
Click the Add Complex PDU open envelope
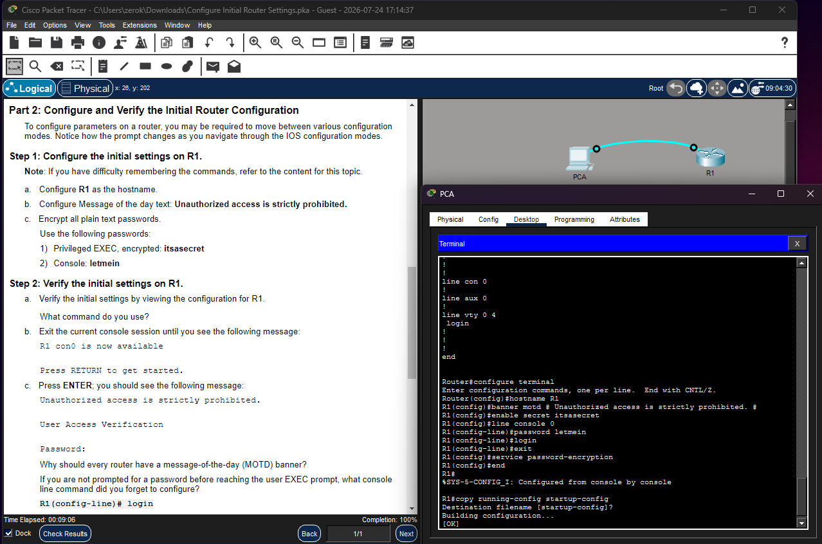tap(234, 66)
